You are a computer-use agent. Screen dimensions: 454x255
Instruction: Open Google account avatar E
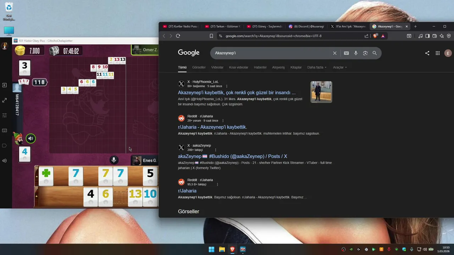pyautogui.click(x=448, y=53)
